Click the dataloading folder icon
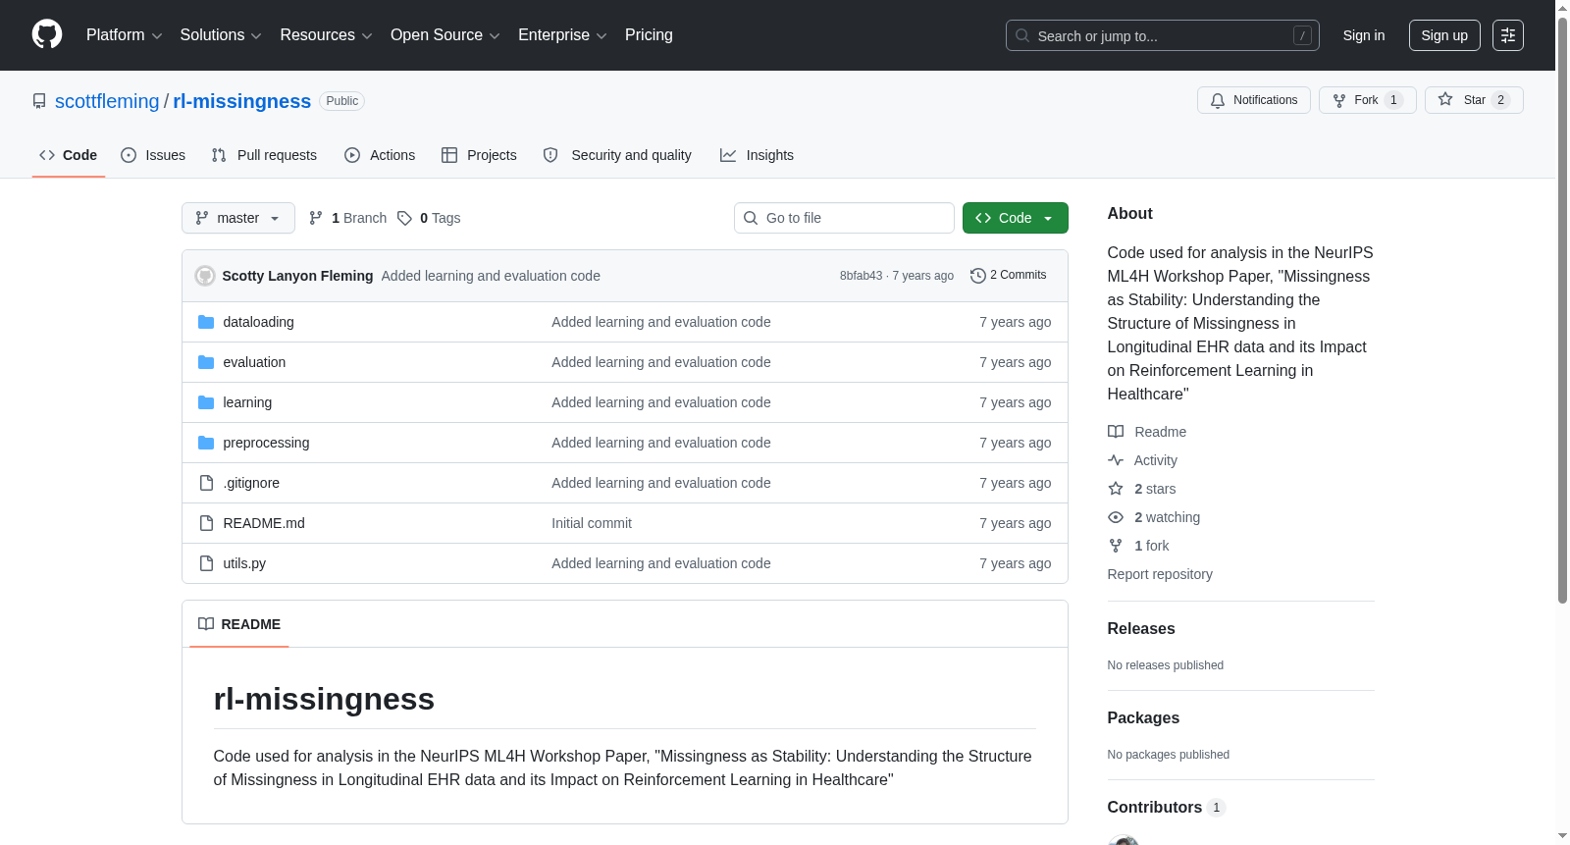The image size is (1570, 845). coord(206,322)
